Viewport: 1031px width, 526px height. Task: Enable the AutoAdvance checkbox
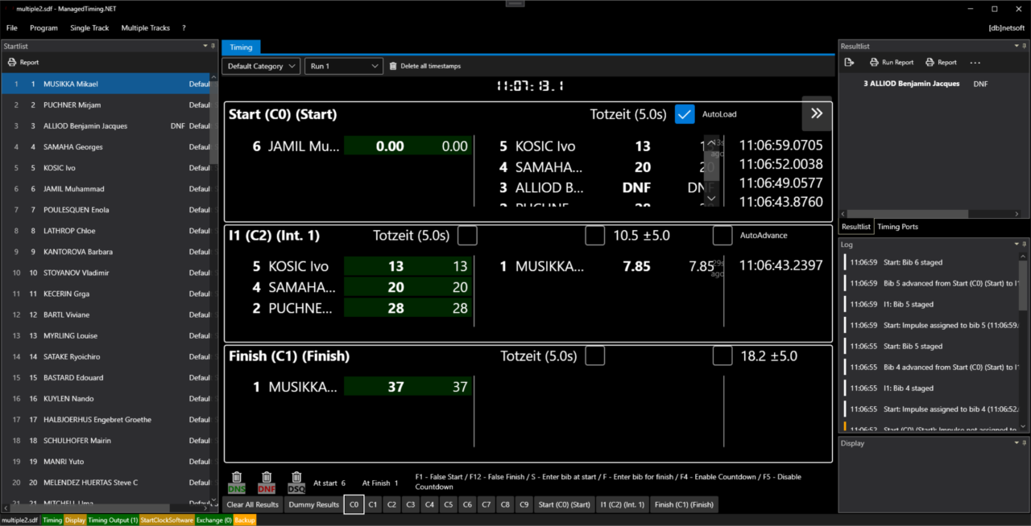(x=723, y=236)
